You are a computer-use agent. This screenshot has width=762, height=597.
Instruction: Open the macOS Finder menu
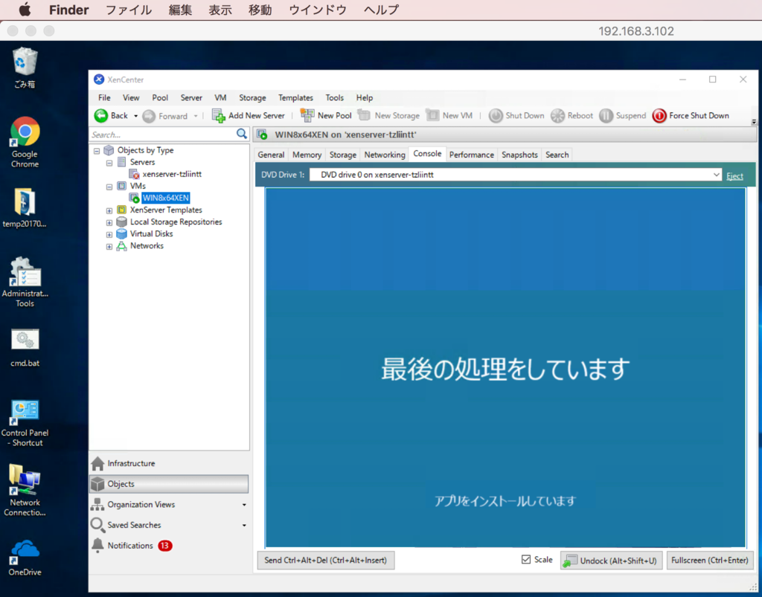68,10
